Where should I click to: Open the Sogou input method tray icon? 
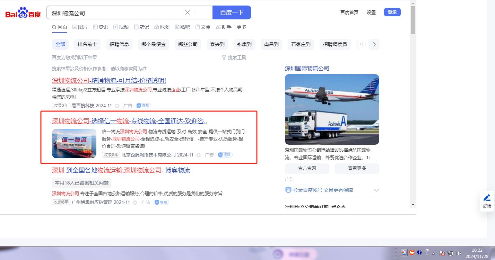pyautogui.click(x=412, y=252)
